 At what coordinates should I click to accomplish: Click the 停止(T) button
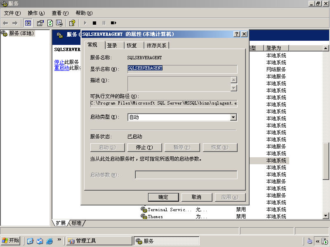click(x=145, y=147)
